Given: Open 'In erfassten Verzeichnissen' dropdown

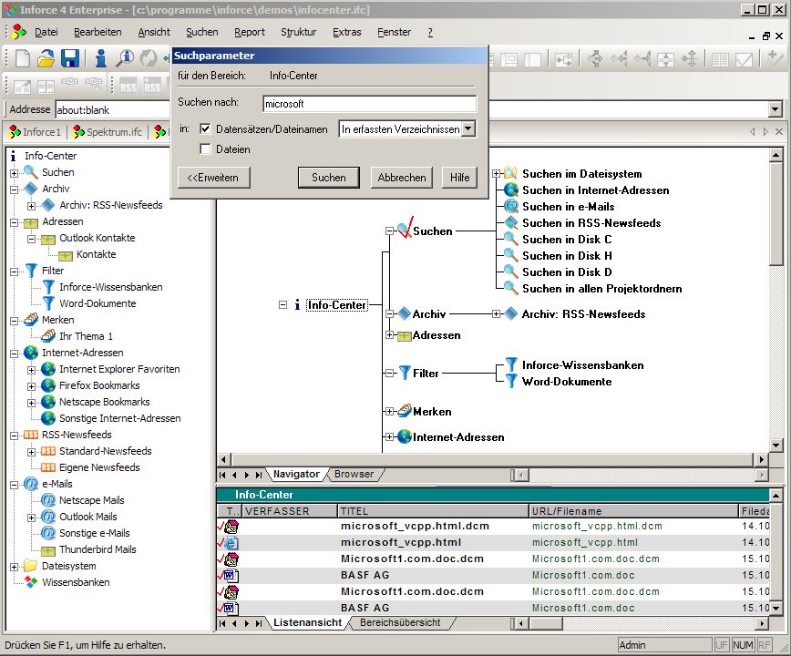Looking at the screenshot, I should click(x=468, y=129).
